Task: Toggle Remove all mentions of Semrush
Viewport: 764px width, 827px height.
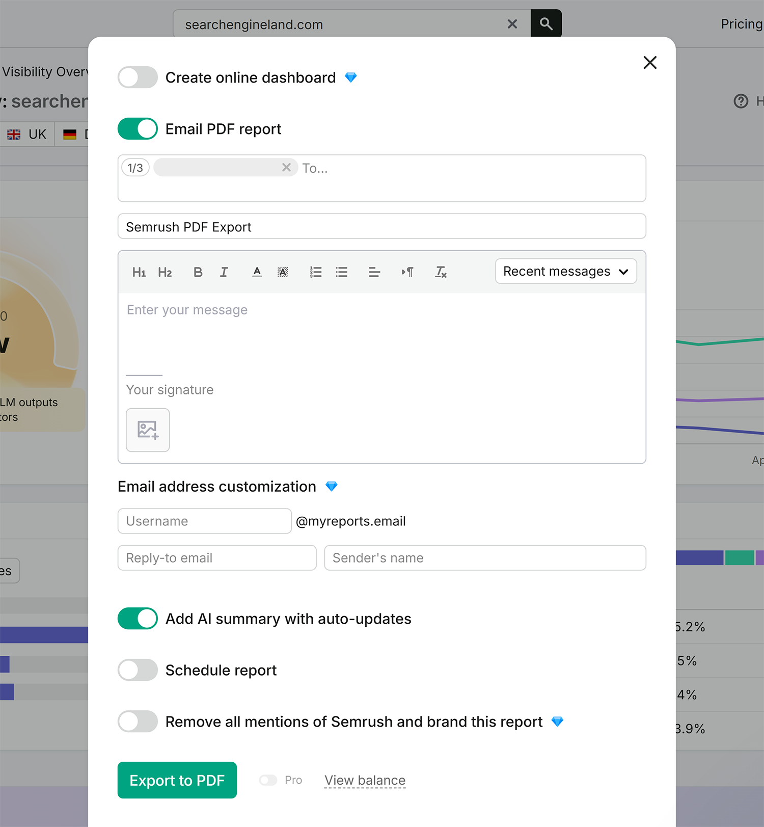Action: coord(138,722)
